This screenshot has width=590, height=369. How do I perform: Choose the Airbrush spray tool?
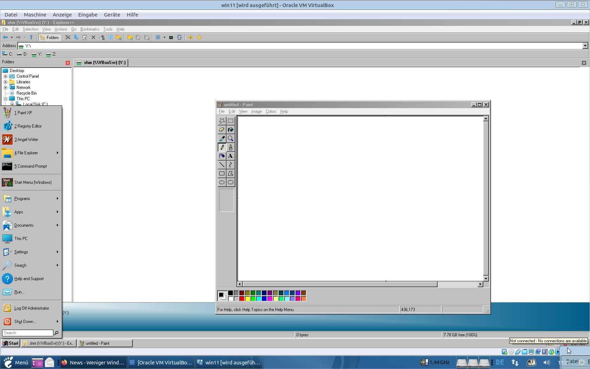click(x=222, y=156)
